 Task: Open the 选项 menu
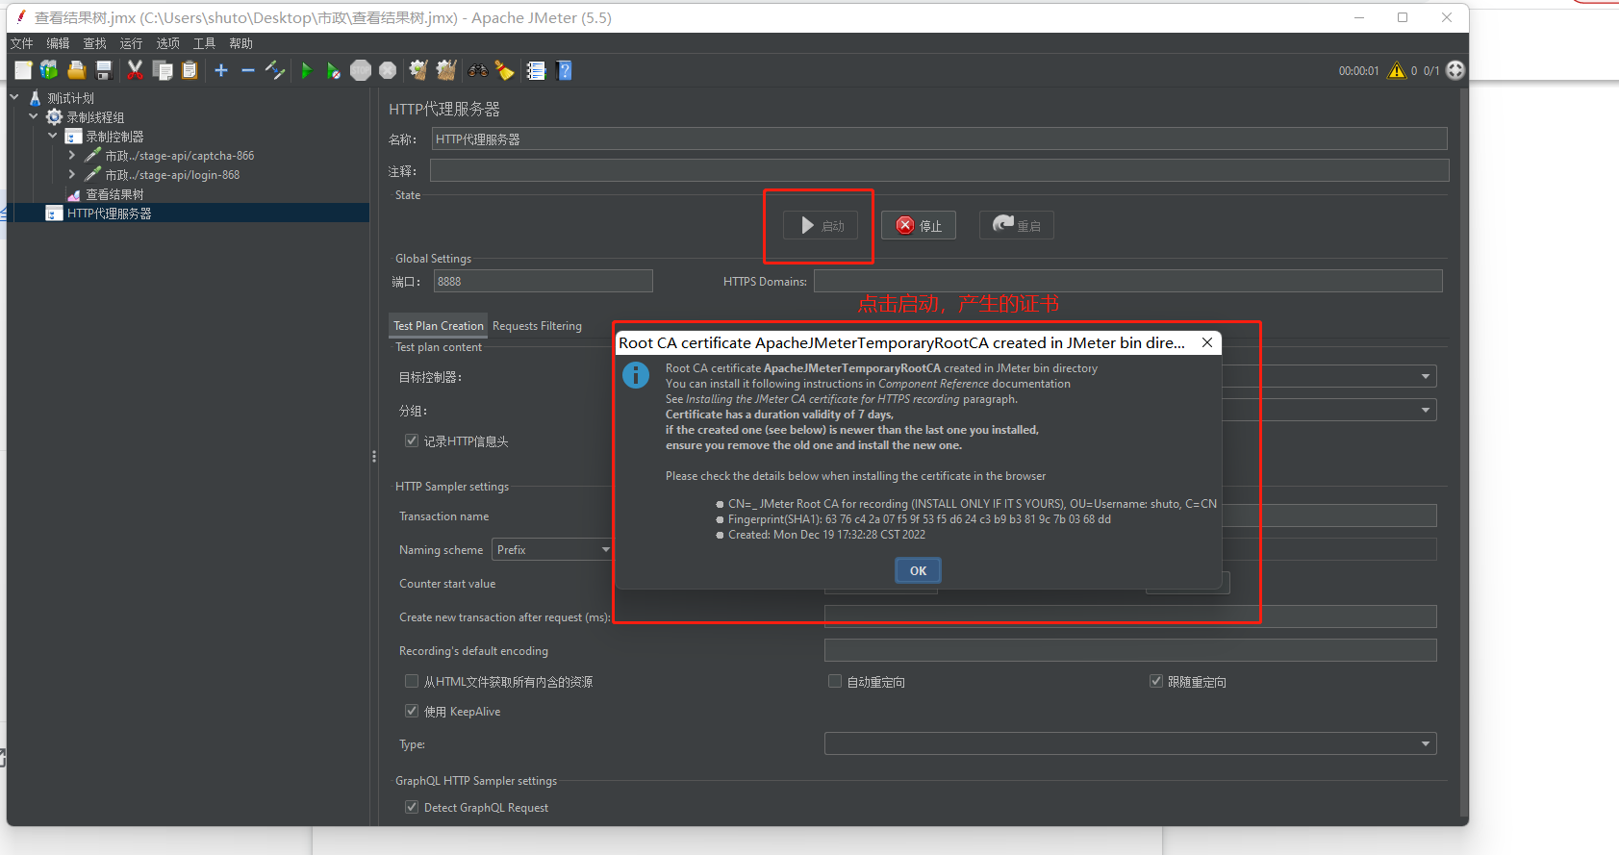pos(167,43)
